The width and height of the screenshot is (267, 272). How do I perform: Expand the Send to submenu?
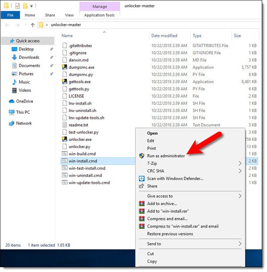click(x=240, y=244)
